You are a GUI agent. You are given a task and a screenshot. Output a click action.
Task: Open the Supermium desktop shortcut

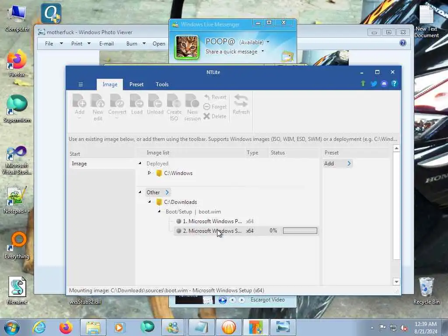pyautogui.click(x=17, y=109)
